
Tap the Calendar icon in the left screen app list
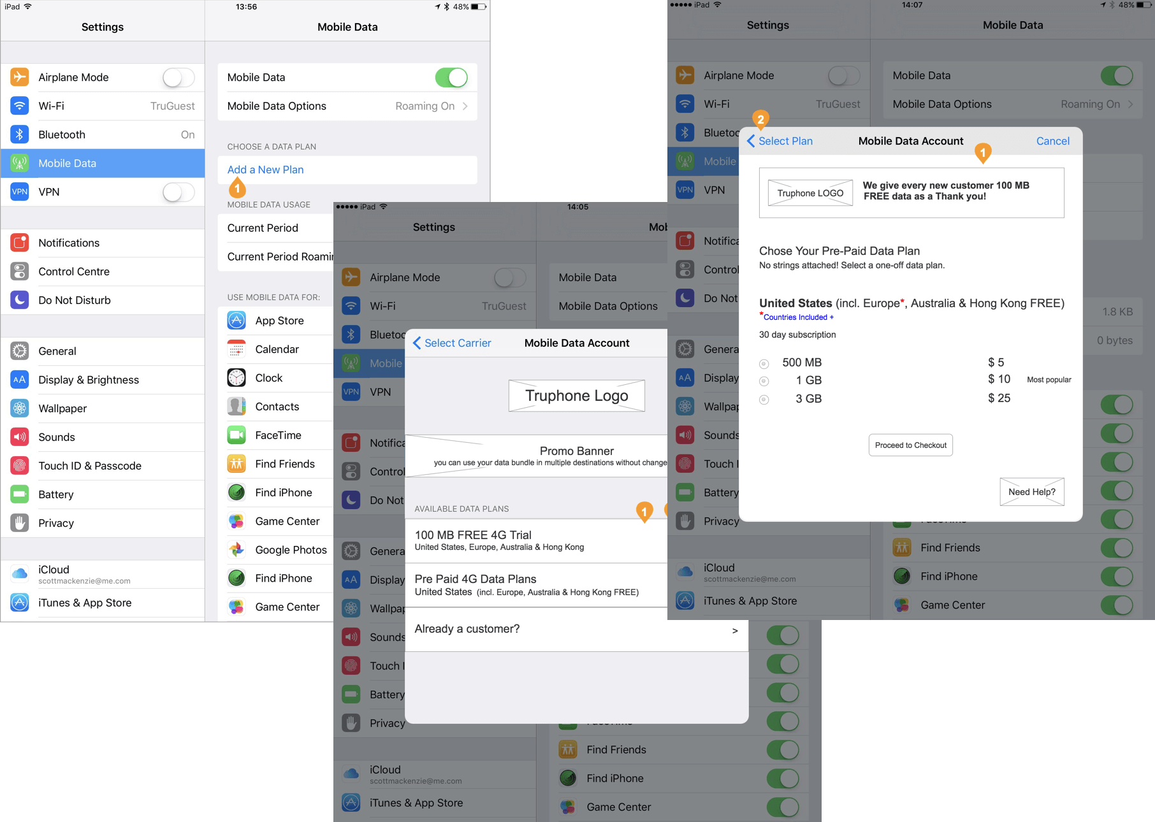click(x=236, y=349)
